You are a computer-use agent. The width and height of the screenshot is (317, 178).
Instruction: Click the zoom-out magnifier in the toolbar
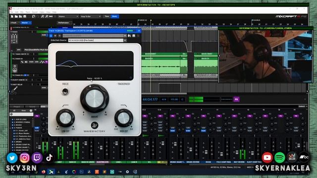[x=47, y=16]
